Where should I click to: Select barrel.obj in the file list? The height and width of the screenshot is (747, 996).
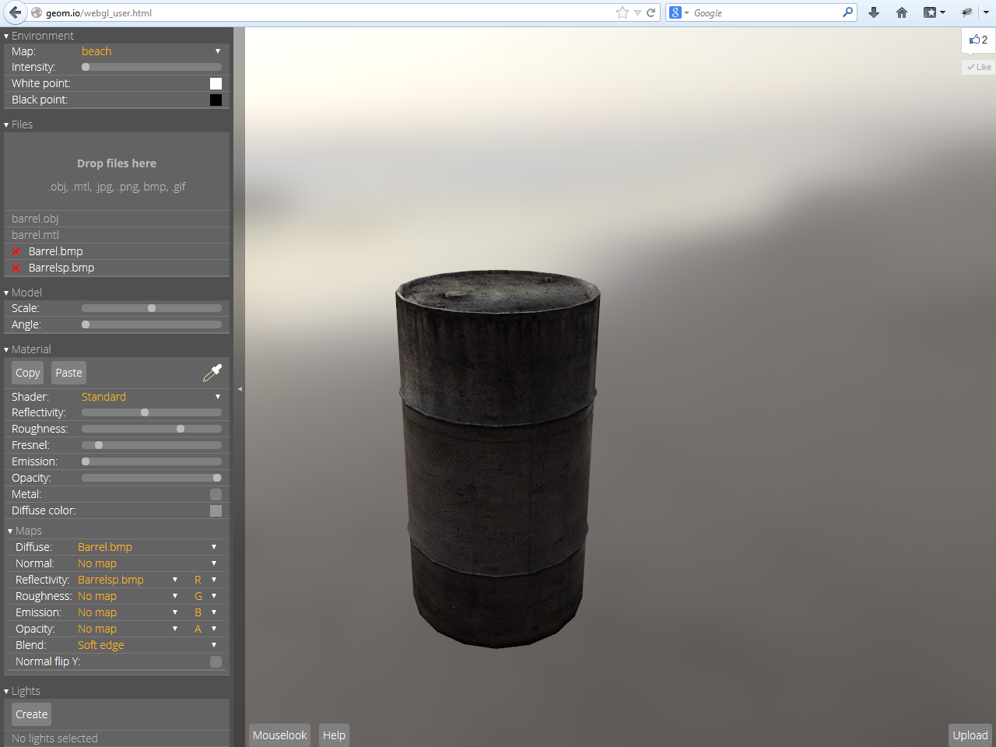tap(35, 219)
